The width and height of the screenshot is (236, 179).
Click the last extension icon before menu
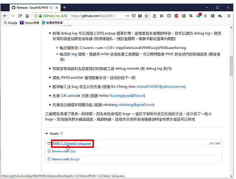click(220, 16)
